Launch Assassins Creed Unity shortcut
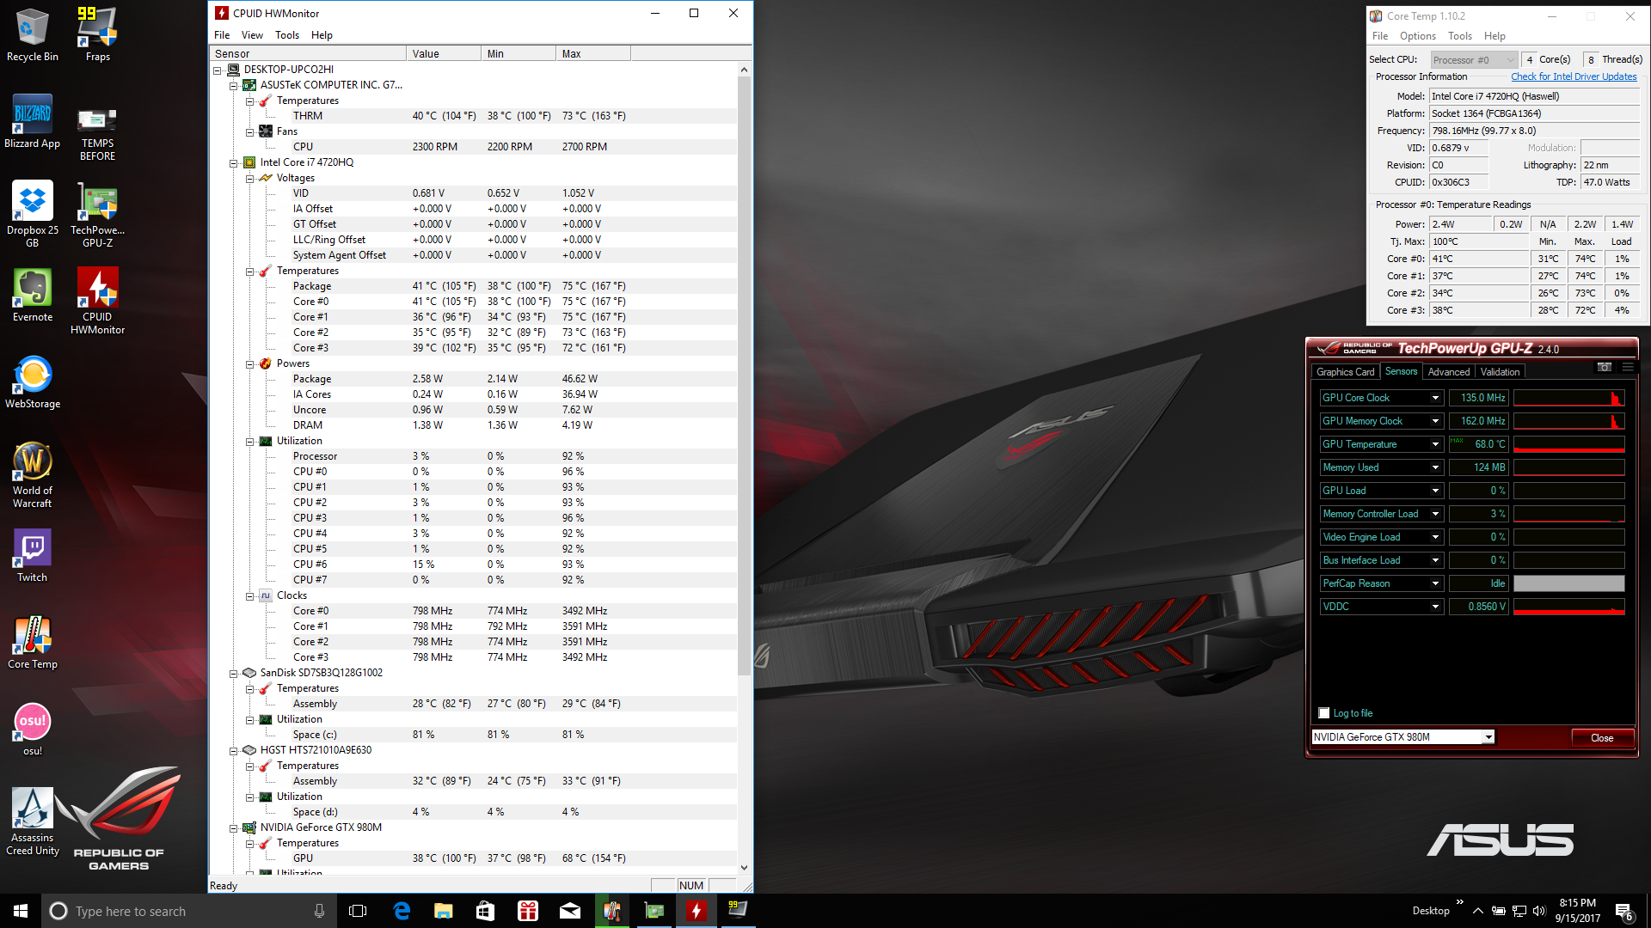Viewport: 1651px width, 928px height. point(33,821)
